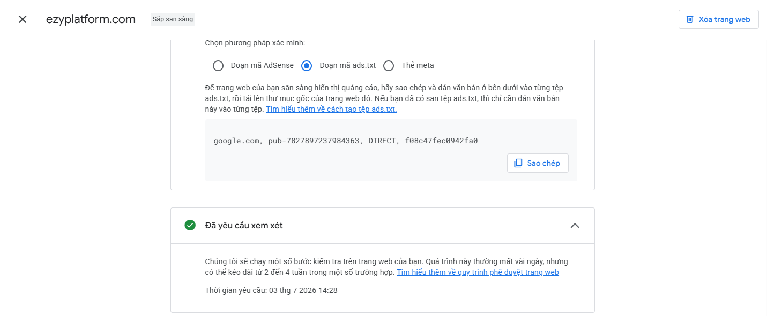The image size is (767, 316).
Task: Open link about site approval process
Action: point(478,272)
